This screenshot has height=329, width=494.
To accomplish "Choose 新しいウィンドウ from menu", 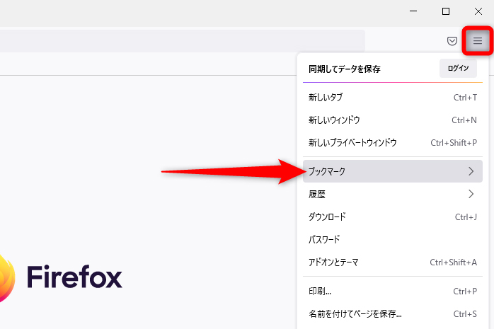I will pos(393,120).
